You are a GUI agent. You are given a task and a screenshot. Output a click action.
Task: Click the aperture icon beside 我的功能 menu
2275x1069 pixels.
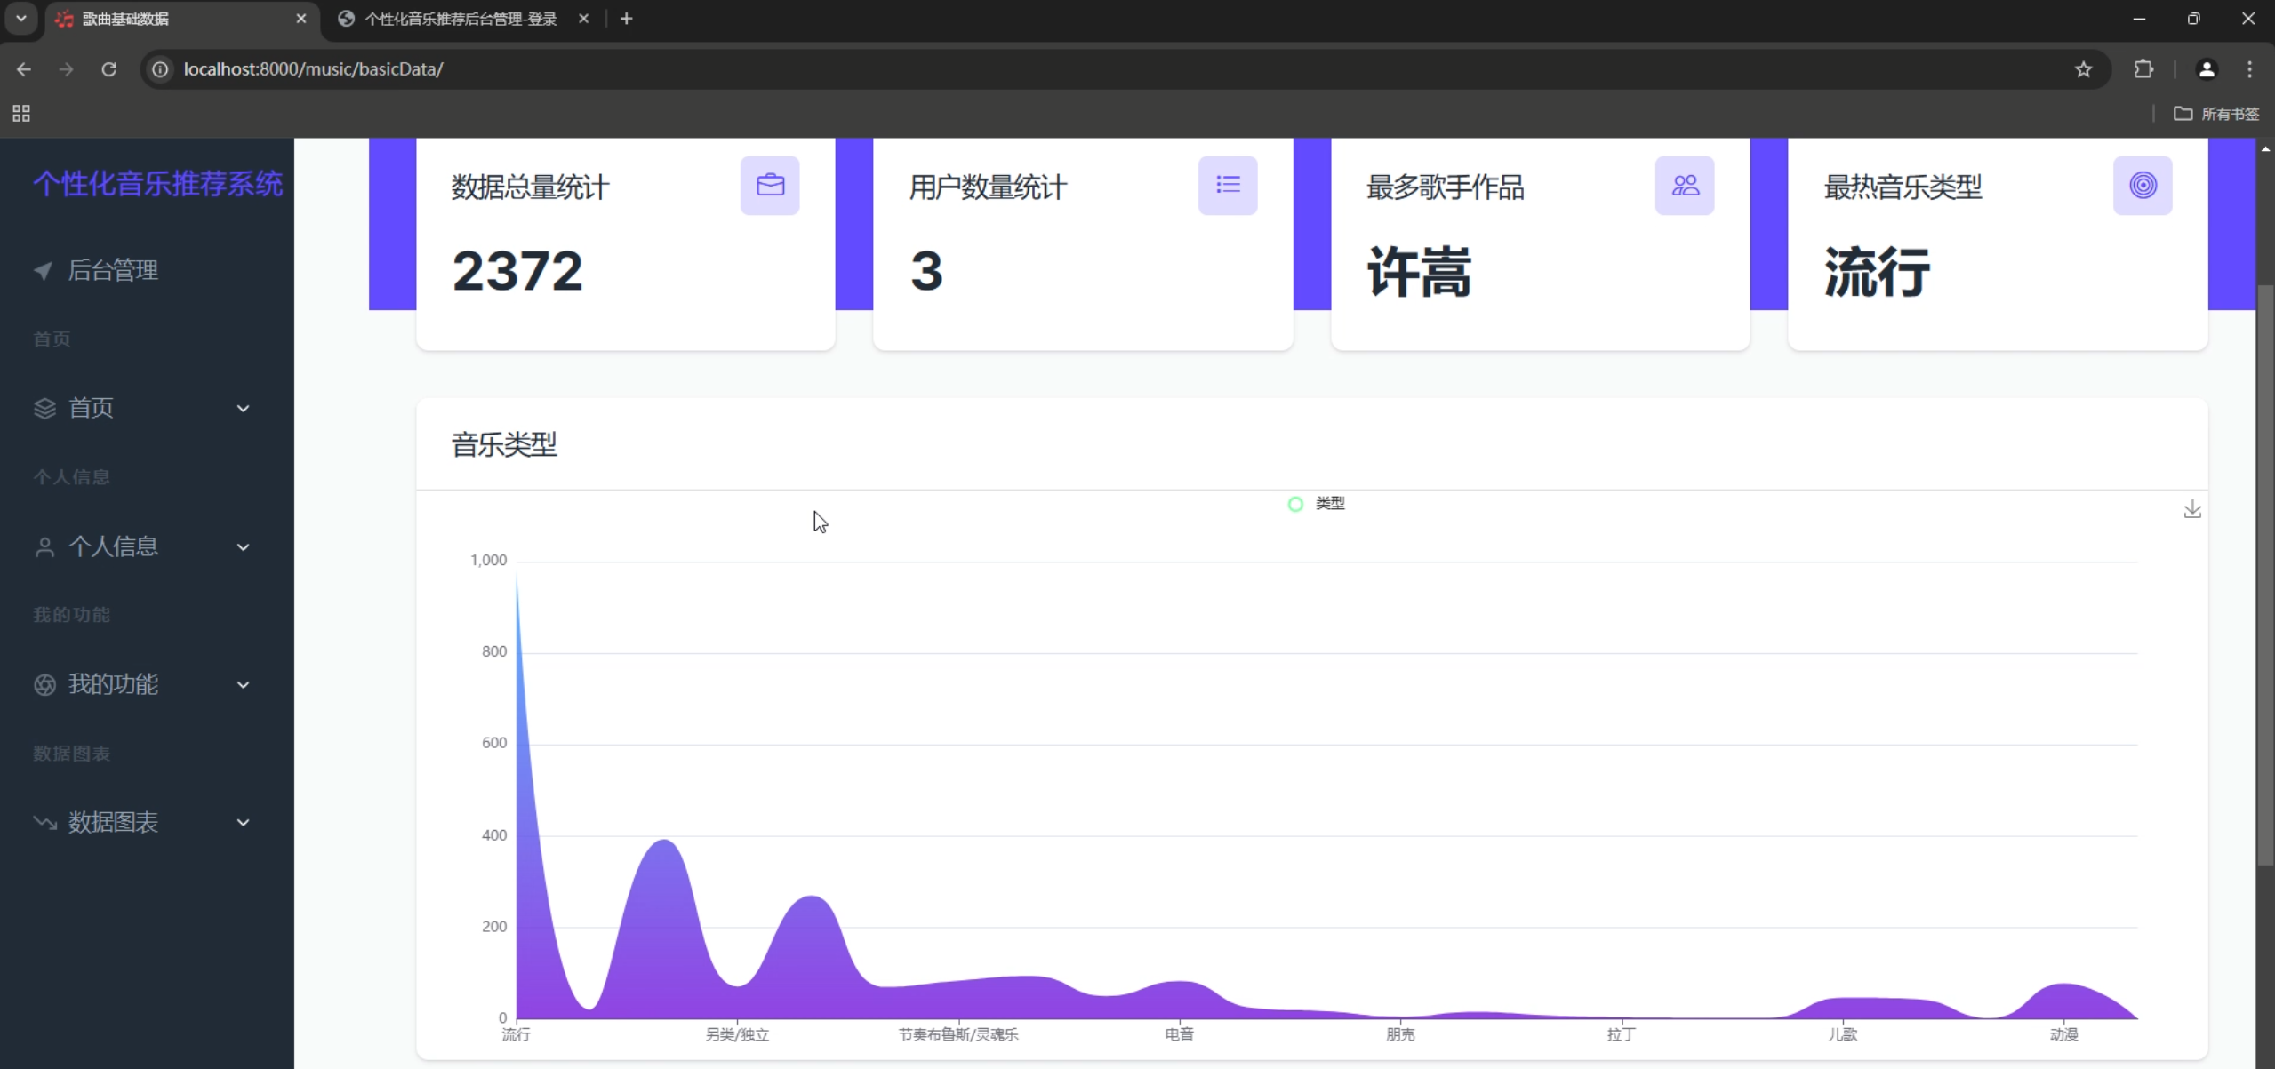click(44, 684)
